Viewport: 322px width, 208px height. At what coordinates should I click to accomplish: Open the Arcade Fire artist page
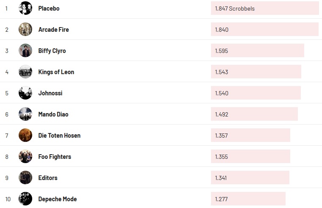point(53,30)
